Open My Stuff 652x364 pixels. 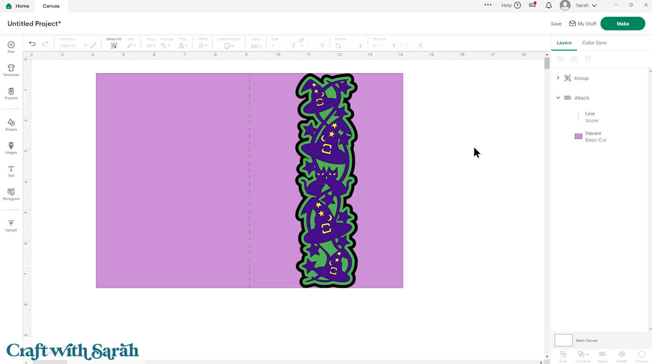pos(583,24)
